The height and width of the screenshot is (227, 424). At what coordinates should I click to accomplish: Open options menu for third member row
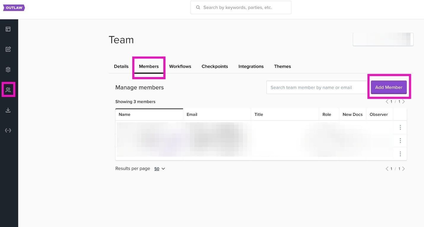coord(400,154)
